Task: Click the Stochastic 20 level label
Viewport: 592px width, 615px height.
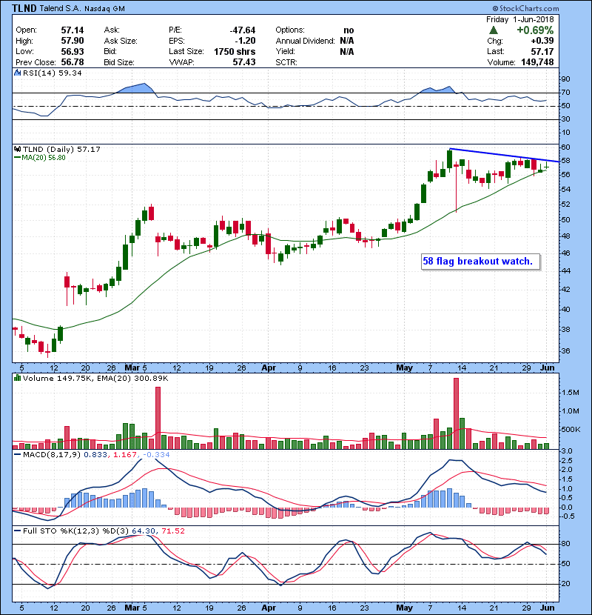Action: click(566, 584)
